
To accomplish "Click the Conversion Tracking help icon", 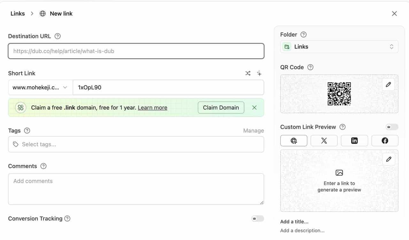I will pyautogui.click(x=67, y=219).
